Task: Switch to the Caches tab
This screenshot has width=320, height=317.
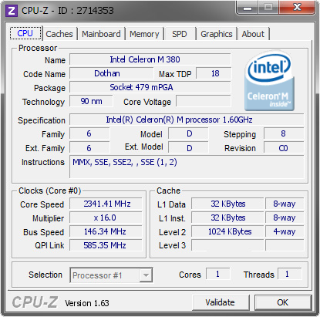Action: pyautogui.click(x=59, y=34)
